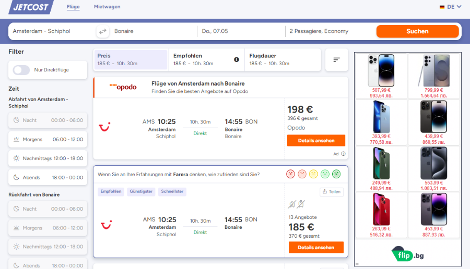Open the DE language dropdown
The height and width of the screenshot is (269, 470).
[451, 7]
